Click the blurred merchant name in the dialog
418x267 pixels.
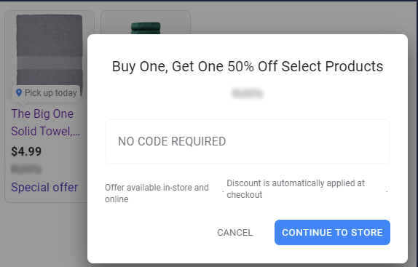click(x=248, y=93)
